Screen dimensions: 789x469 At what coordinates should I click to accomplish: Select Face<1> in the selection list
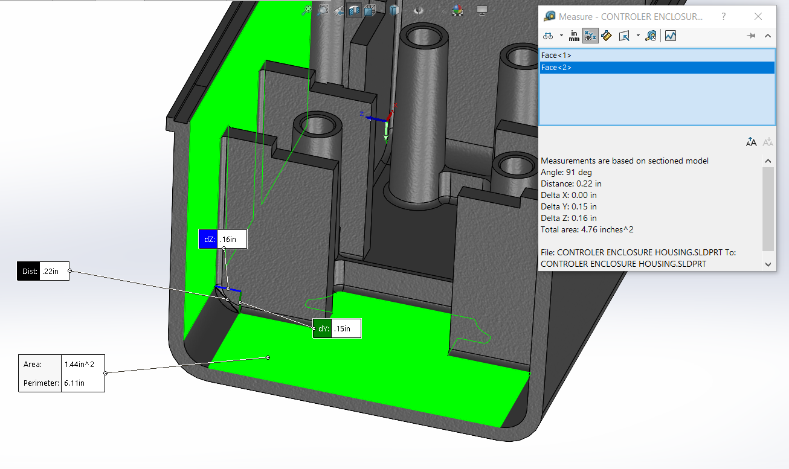click(x=556, y=56)
